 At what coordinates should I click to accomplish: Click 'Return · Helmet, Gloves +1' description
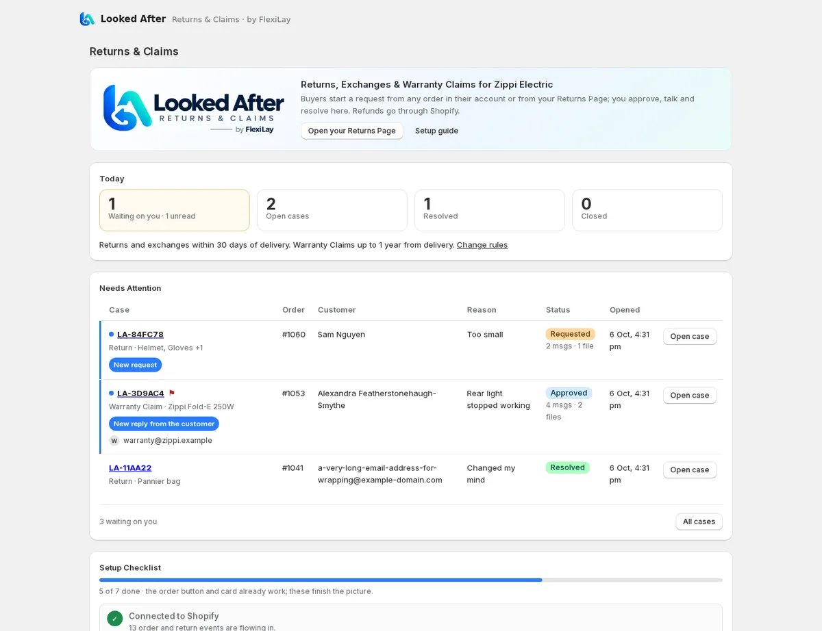click(155, 348)
